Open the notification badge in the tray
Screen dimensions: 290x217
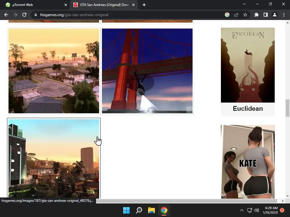click(x=282, y=210)
